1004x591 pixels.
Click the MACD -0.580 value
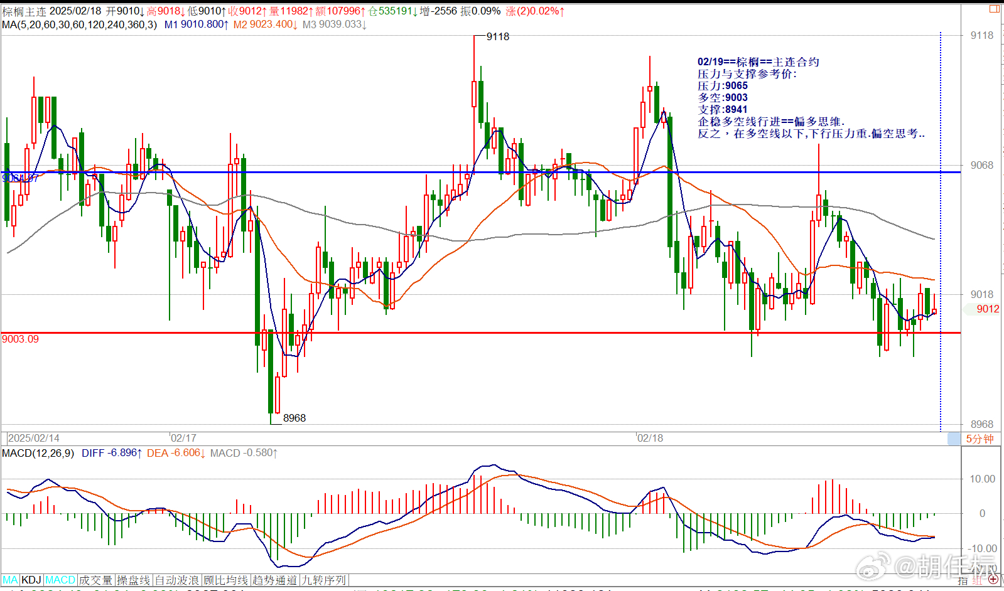[244, 453]
